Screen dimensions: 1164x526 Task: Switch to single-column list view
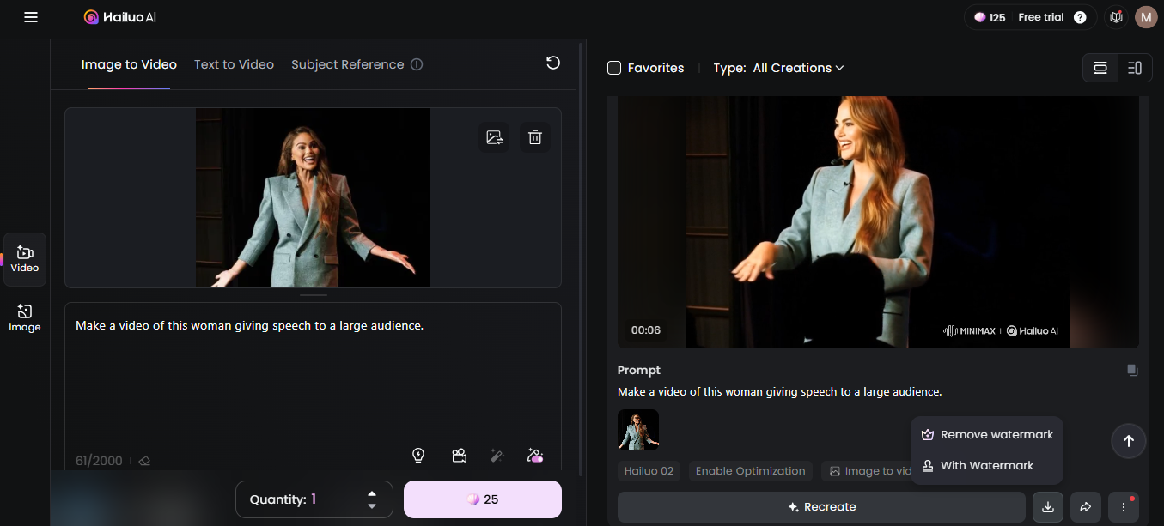click(1100, 68)
